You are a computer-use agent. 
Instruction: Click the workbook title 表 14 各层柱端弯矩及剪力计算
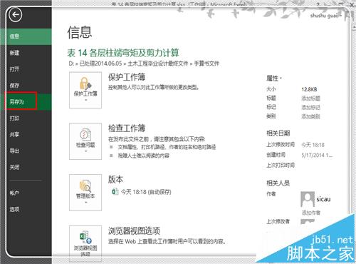(123, 53)
